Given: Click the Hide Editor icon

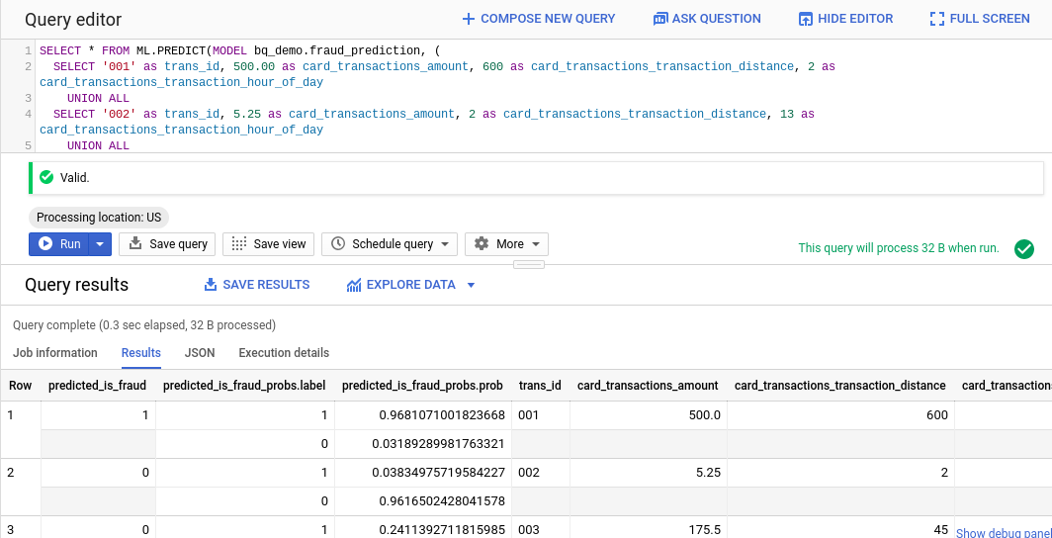Looking at the screenshot, I should tap(806, 19).
